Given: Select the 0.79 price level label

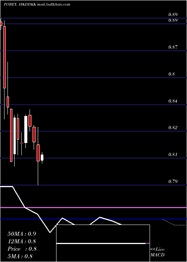Looking at the screenshot, I should point(173,181).
